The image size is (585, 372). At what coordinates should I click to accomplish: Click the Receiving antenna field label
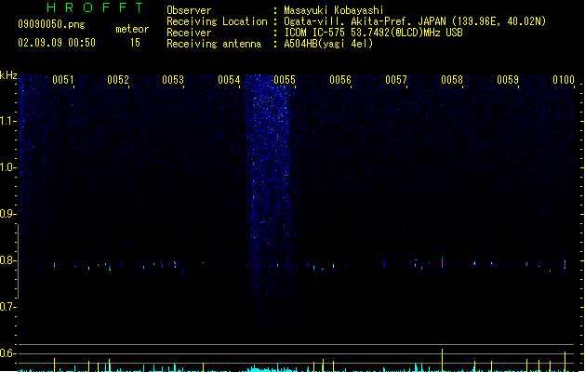pos(214,44)
